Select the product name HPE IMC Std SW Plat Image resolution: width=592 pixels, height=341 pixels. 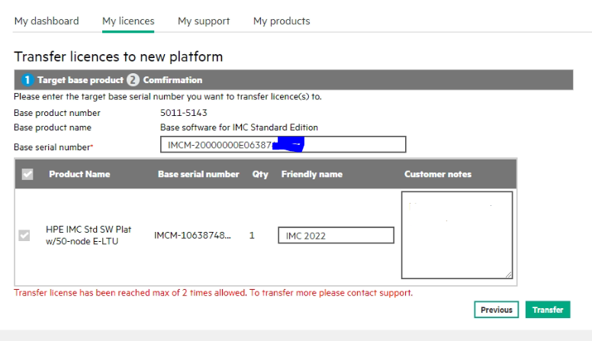pyautogui.click(x=88, y=235)
